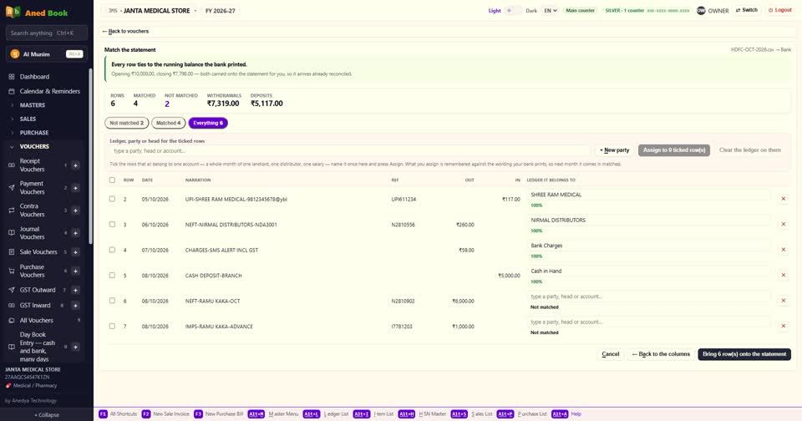Click the AI Munim avatar icon
Screen dimensions: 802x421
point(15,53)
